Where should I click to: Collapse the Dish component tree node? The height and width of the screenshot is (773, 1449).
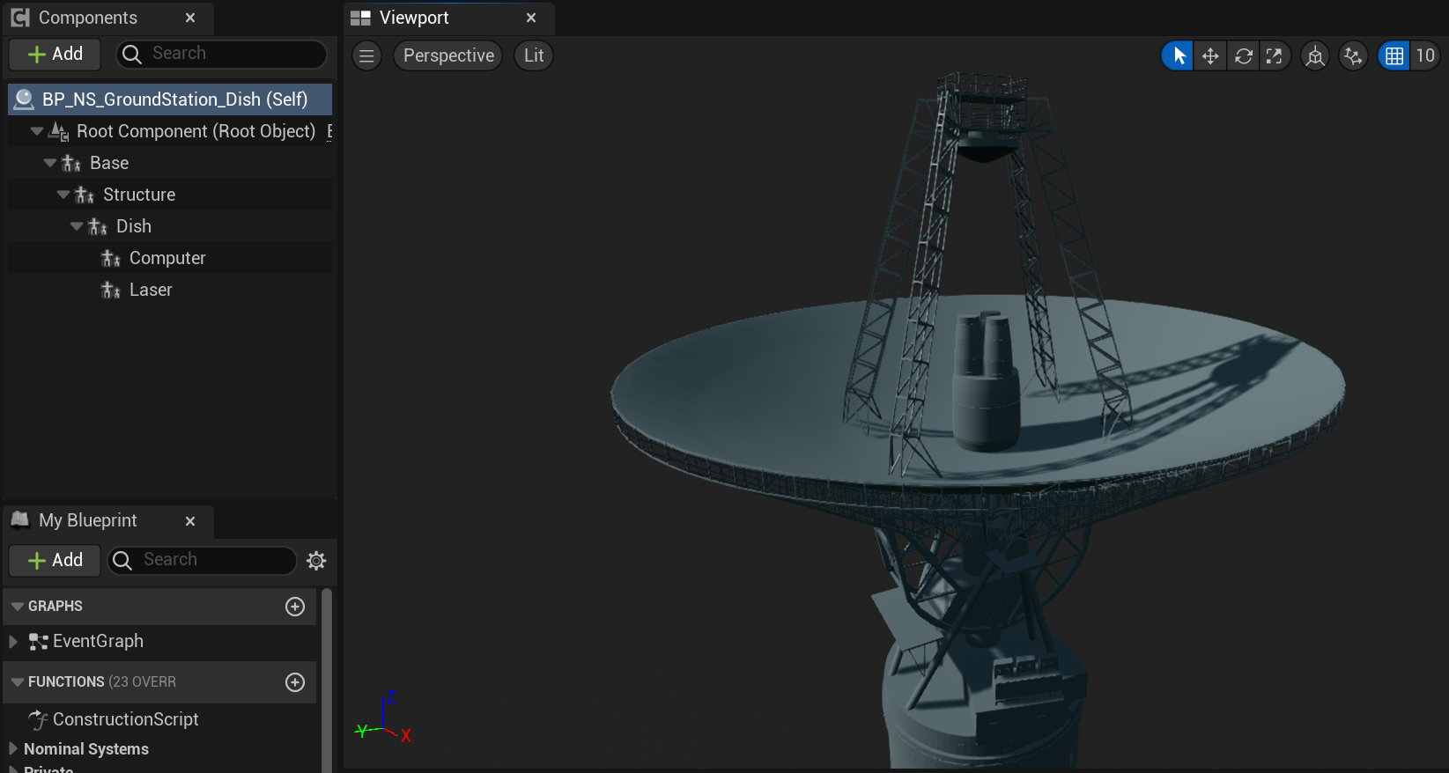(x=77, y=226)
